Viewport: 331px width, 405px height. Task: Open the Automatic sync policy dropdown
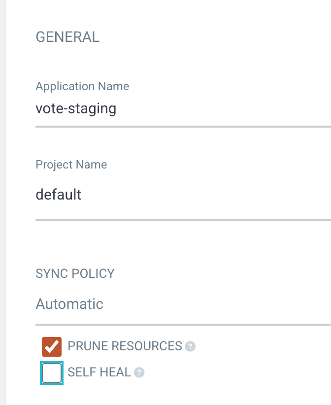point(183,304)
